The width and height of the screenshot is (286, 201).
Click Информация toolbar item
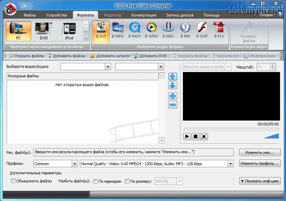259,56
